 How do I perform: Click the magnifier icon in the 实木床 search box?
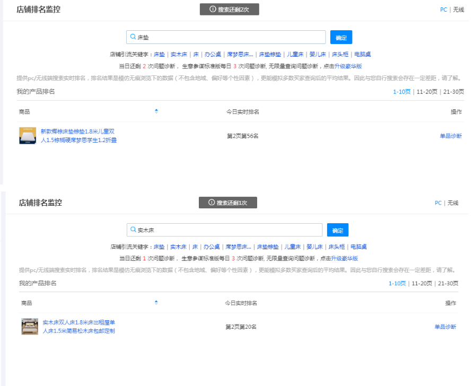(x=133, y=230)
